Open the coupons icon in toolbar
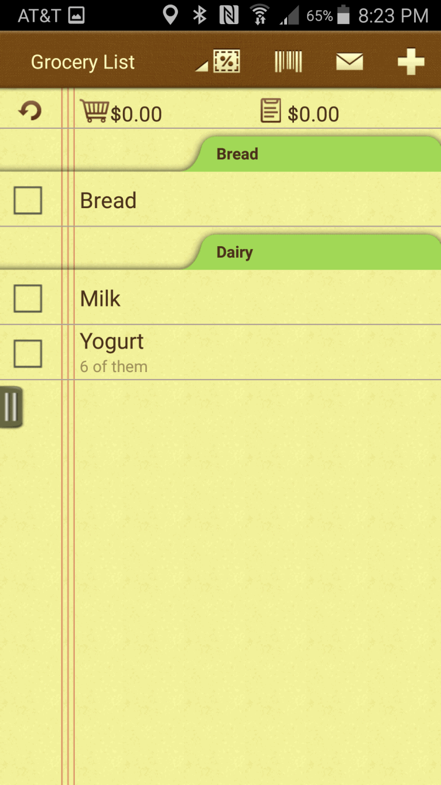Image resolution: width=441 pixels, height=785 pixels. pos(227,62)
